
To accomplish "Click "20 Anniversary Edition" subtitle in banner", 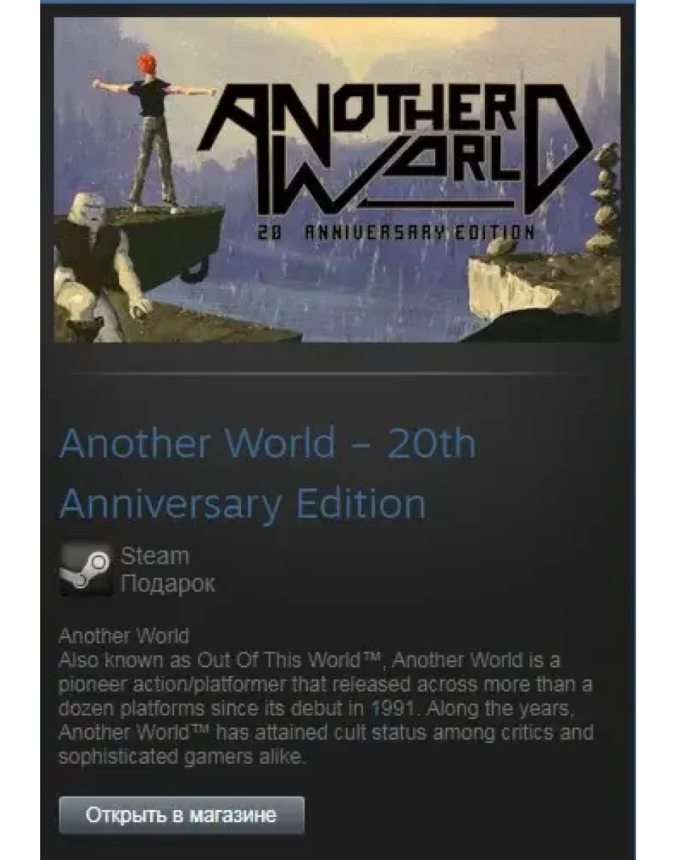I will pos(396,232).
